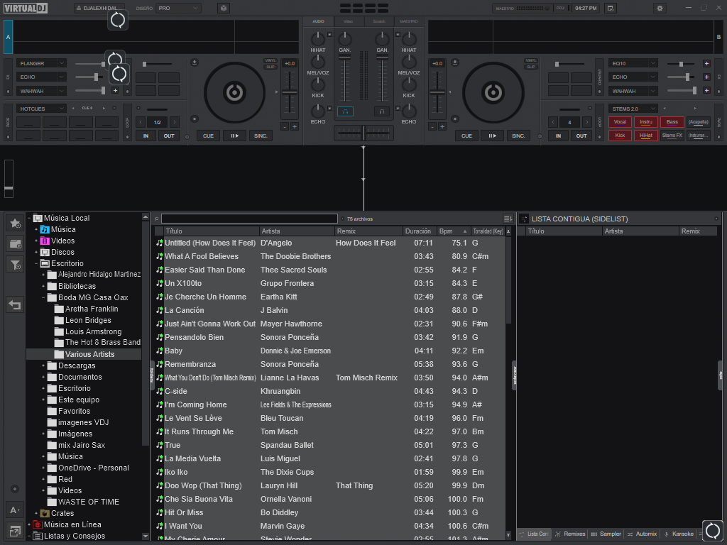727x545 pixels.
Task: Click the Acapella pad on deck B
Action: point(699,122)
